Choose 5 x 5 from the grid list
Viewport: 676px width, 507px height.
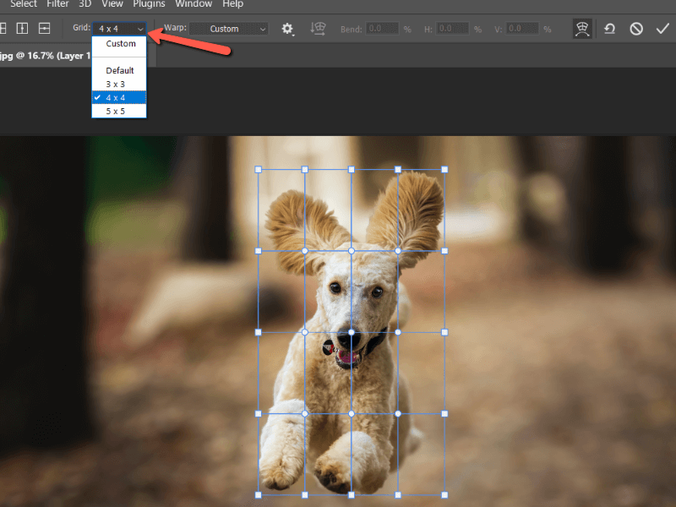119,111
